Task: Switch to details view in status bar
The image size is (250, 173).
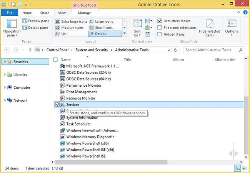Action: click(237, 168)
